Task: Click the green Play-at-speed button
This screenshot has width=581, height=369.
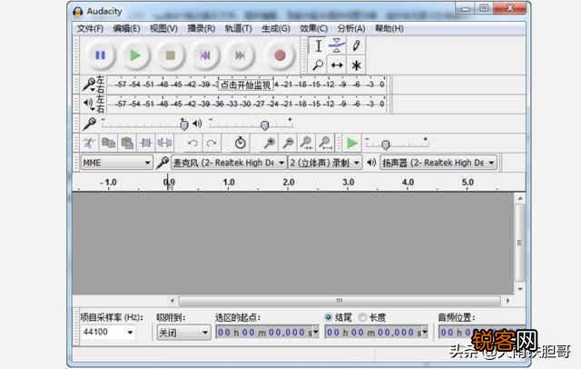Action: pos(351,144)
